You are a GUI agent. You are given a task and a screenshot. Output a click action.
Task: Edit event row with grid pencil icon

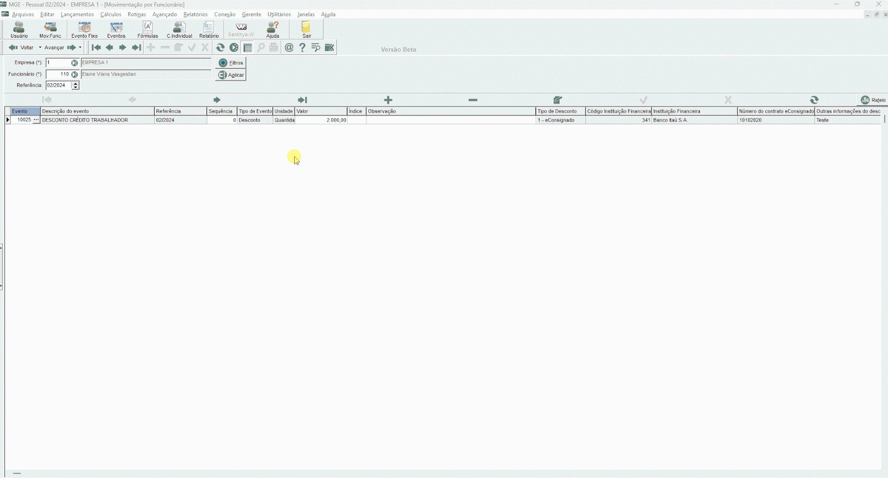[558, 100]
